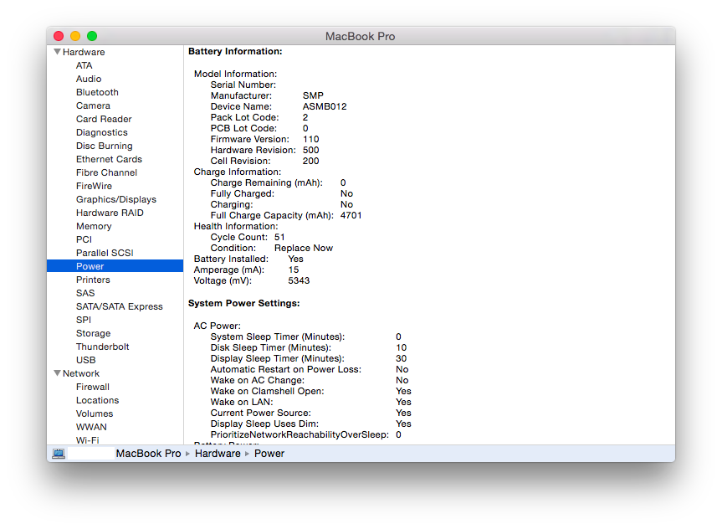Select PCI in the sidebar
The width and height of the screenshot is (722, 529).
coord(84,239)
